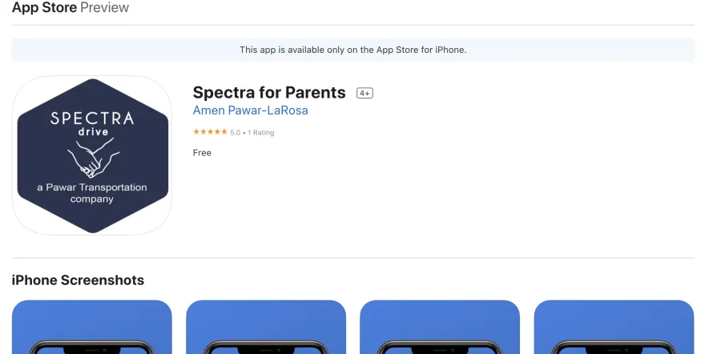Open the Amen Pawar-LaRosa developer link
This screenshot has height=354, width=721.
point(250,111)
